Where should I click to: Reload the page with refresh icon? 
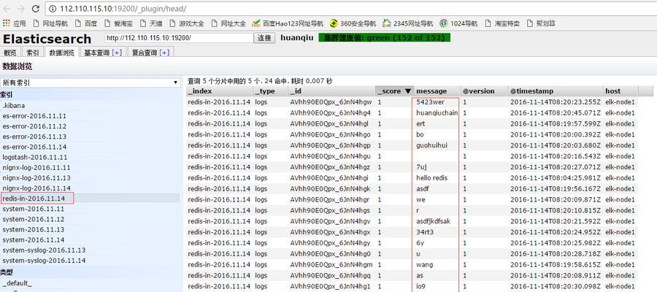pos(36,8)
